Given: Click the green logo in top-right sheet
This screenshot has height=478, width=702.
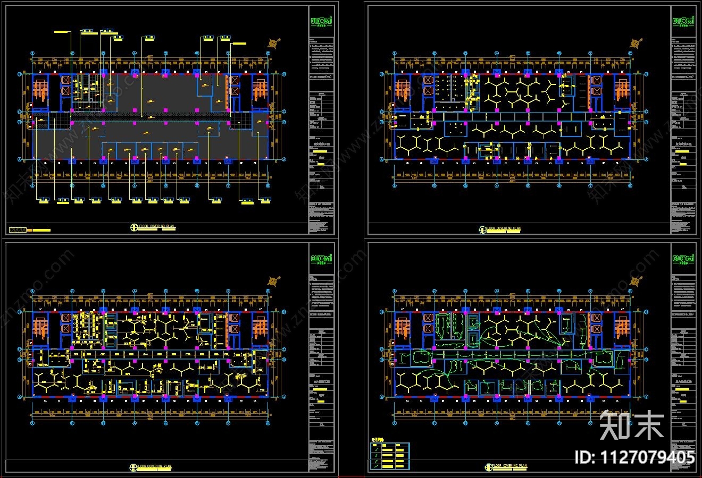Looking at the screenshot, I should coord(682,21).
